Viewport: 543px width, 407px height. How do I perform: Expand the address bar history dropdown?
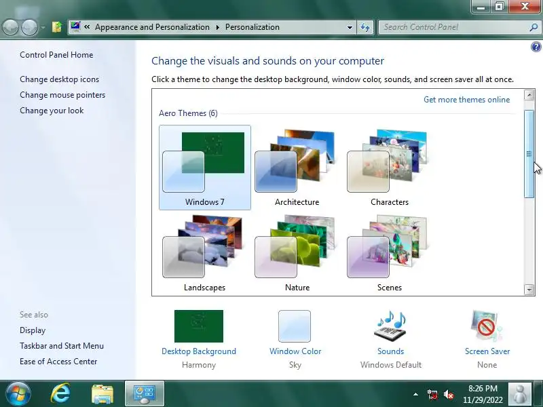pos(350,27)
